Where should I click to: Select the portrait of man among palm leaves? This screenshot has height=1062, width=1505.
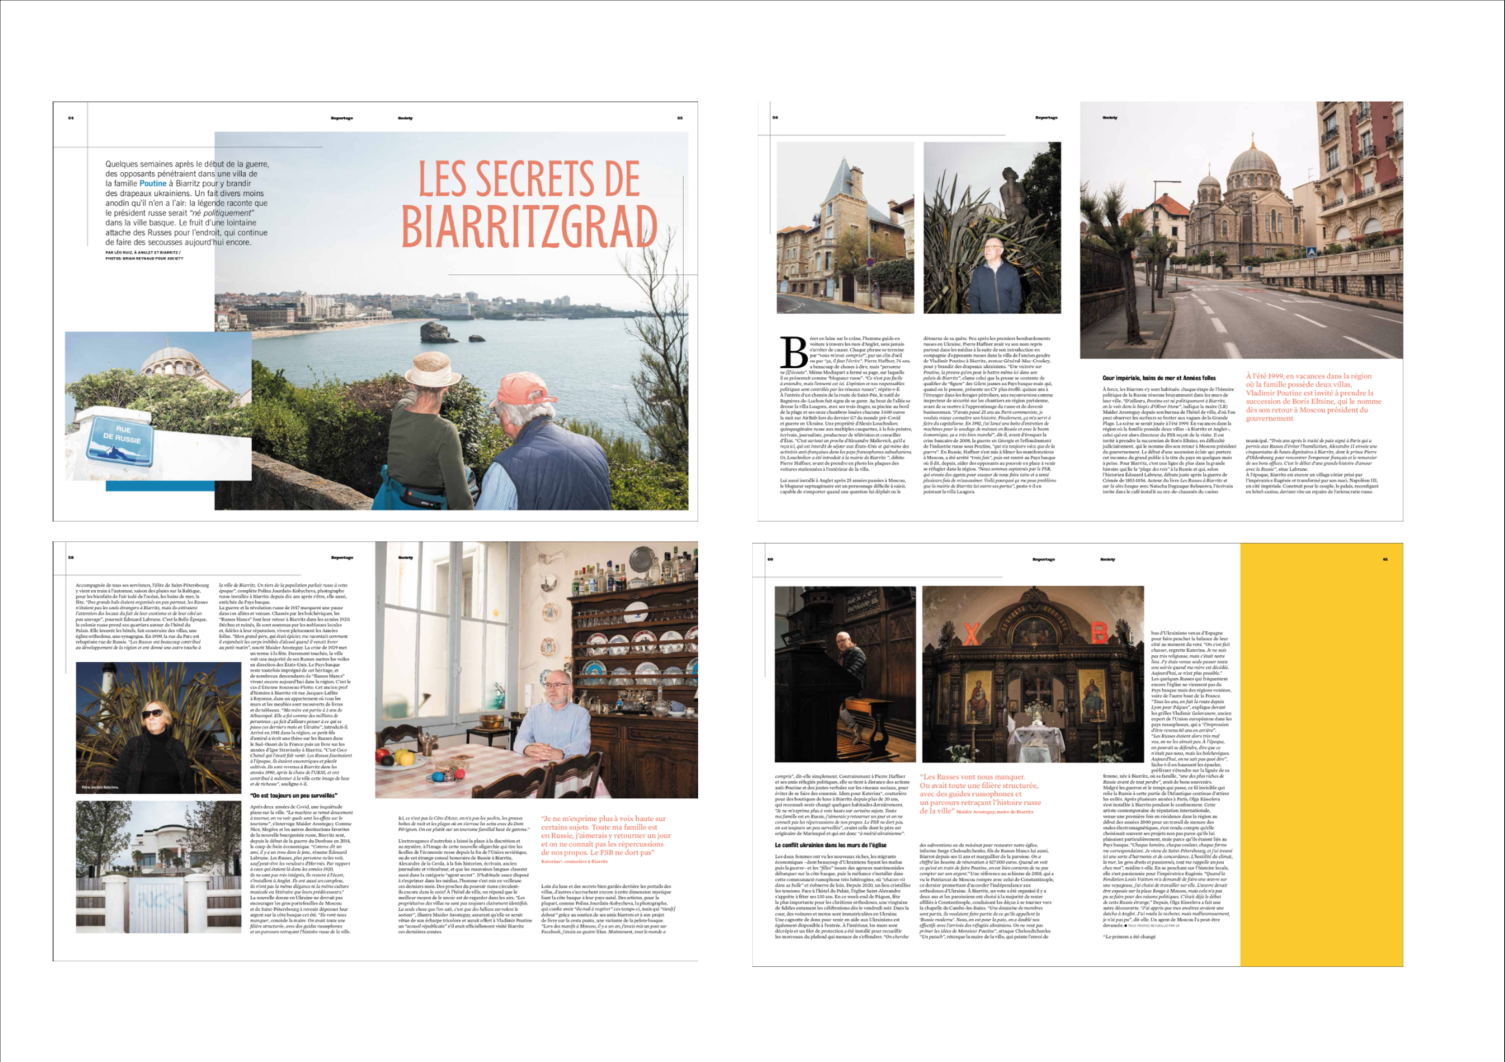tap(992, 227)
